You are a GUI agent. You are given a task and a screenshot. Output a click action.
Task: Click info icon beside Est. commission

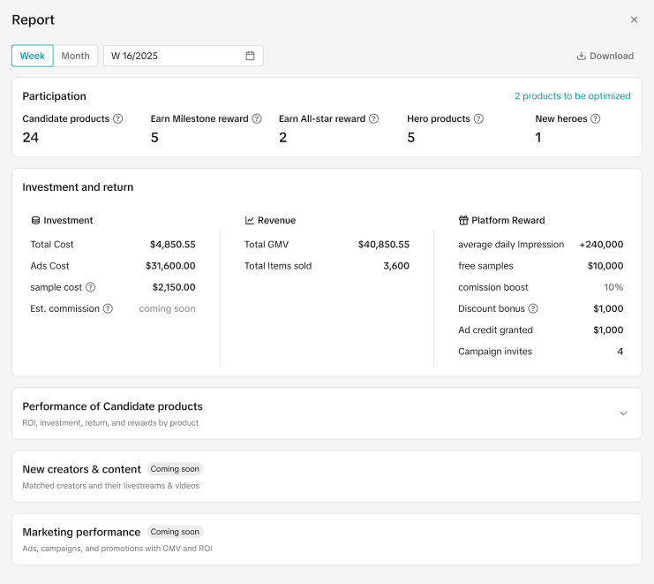[108, 308]
